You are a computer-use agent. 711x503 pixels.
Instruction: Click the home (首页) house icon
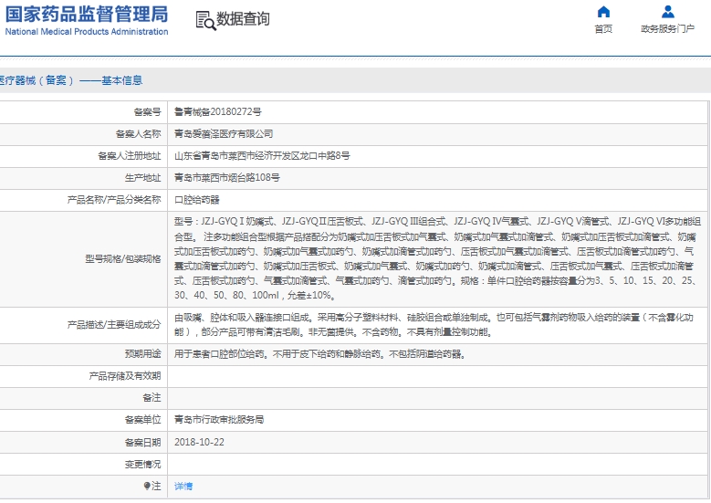(603, 12)
